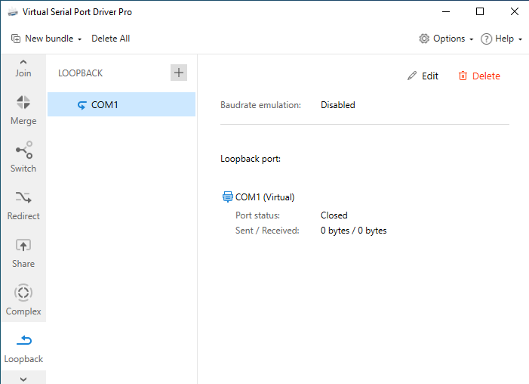
Task: Minimize the Virtual Serial Port Driver window
Action: 446,12
